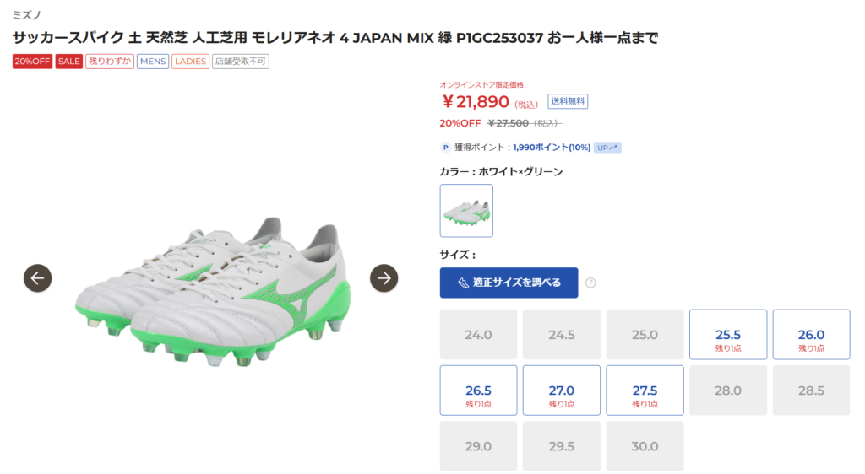Viewport: 865px width, 474px height.
Task: Click the red SALE badge
Action: tap(69, 61)
